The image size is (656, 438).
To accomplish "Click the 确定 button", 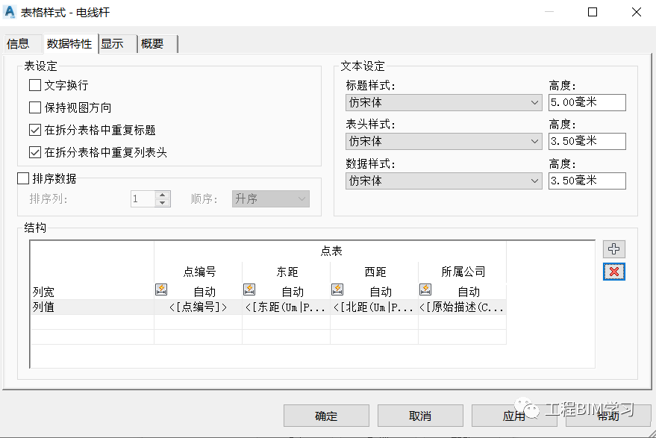I will pos(326,416).
